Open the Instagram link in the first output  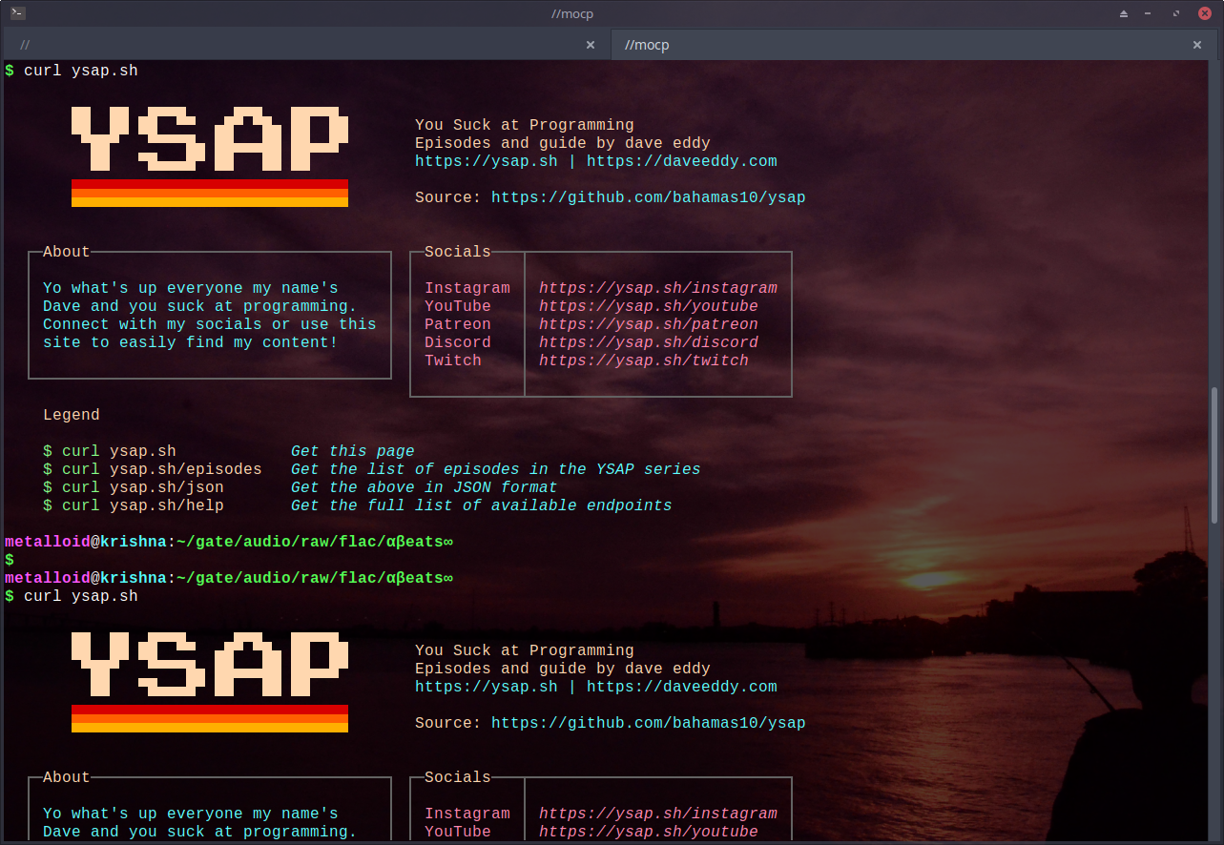tap(657, 288)
